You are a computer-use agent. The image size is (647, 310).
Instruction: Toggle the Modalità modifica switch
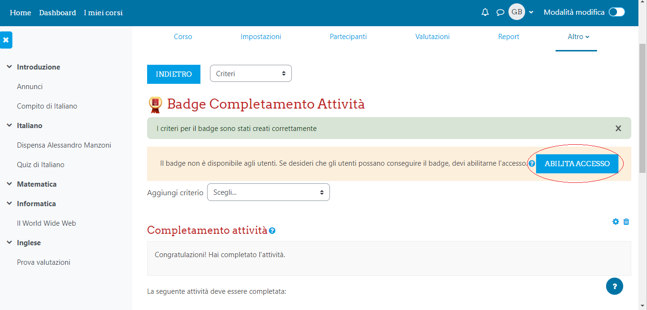[x=617, y=12]
